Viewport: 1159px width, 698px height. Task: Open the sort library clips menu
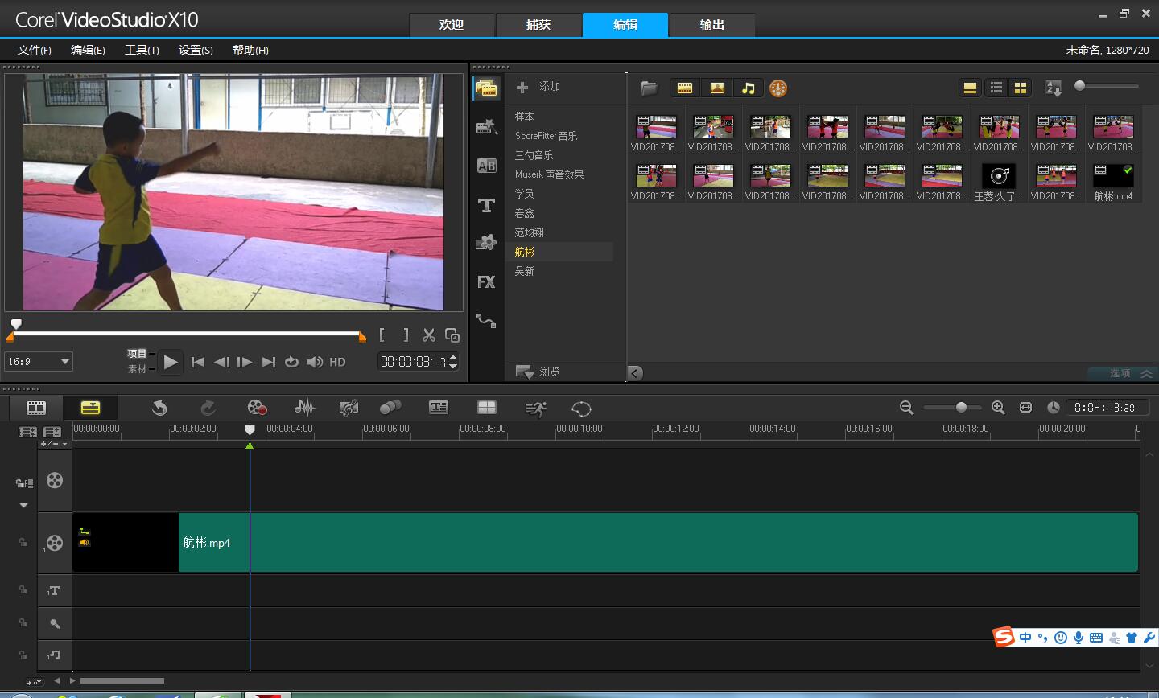(x=1053, y=88)
